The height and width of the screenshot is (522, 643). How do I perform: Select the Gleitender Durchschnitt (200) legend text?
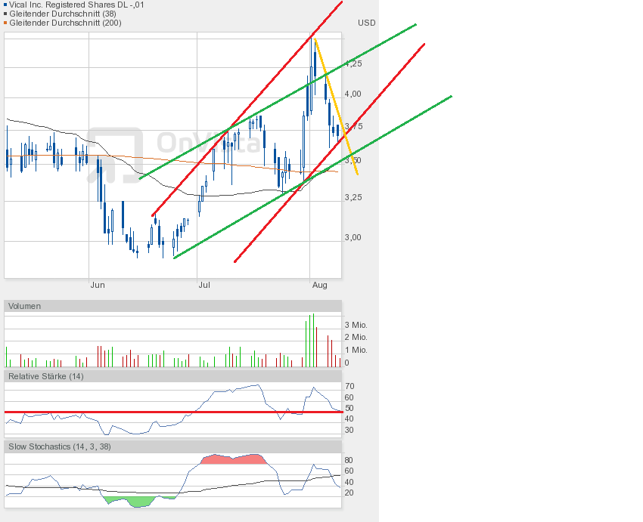(x=67, y=23)
